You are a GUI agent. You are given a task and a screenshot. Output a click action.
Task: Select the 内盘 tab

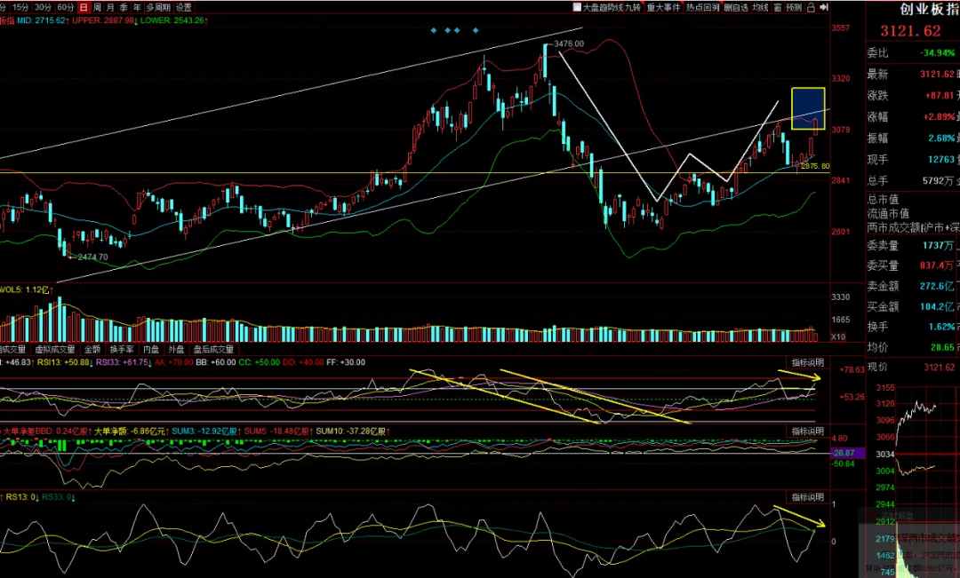[151, 349]
